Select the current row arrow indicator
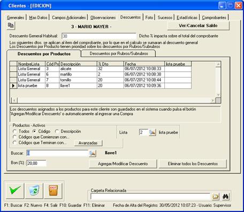This screenshot has height=212, width=244. click(x=13, y=86)
